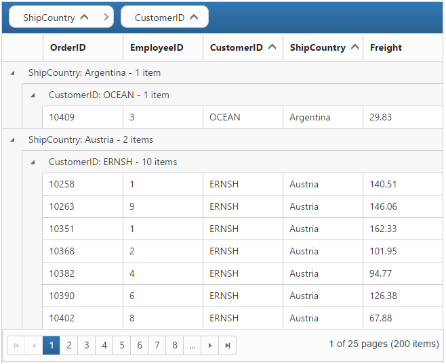The height and width of the screenshot is (364, 446).
Task: Click the first page pager arrow
Action: click(16, 345)
